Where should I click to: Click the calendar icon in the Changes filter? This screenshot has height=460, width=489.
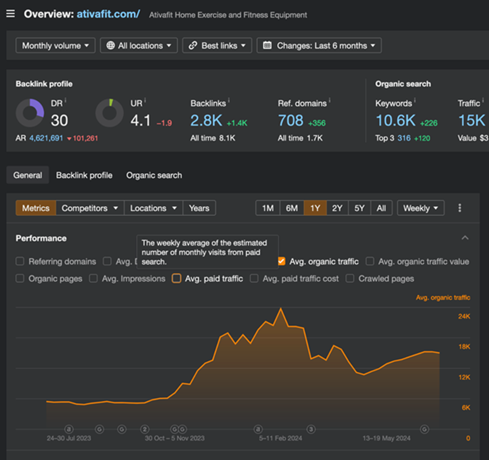[268, 46]
